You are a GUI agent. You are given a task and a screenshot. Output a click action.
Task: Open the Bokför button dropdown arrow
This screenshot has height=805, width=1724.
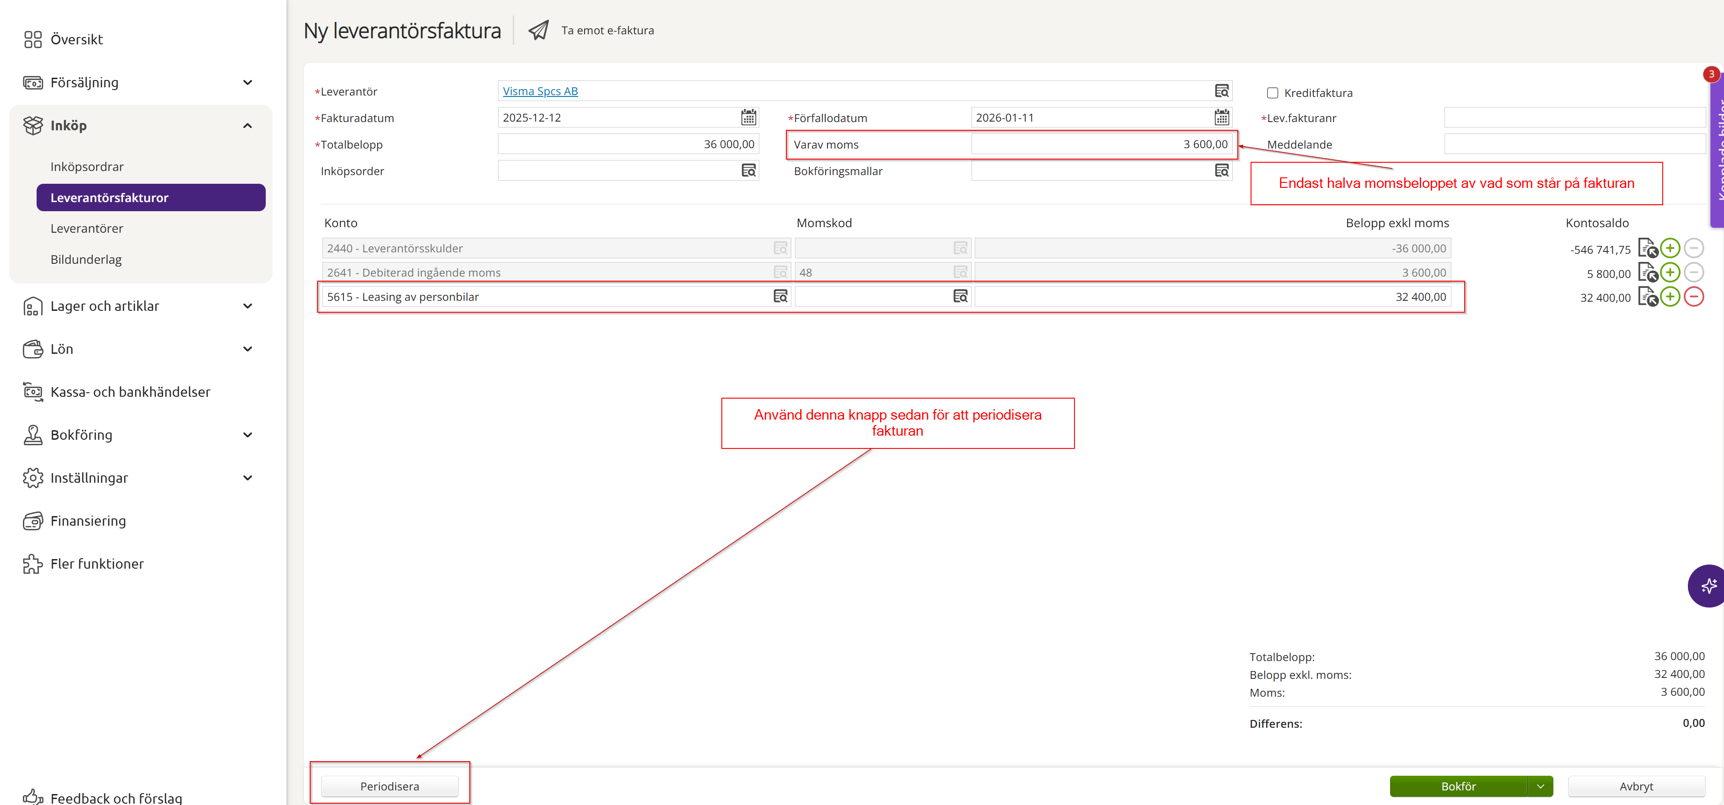tap(1541, 786)
